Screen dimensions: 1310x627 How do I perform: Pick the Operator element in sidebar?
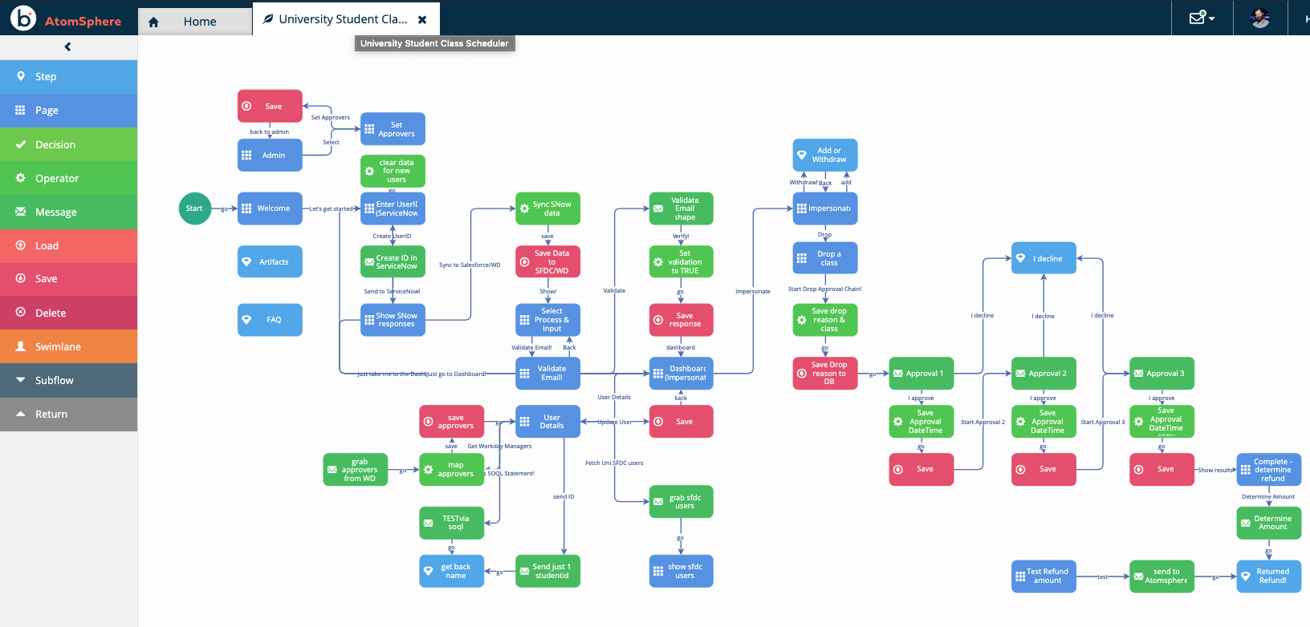point(68,179)
